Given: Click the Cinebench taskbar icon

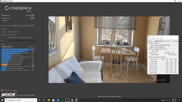Looking at the screenshot, I should click(67, 100).
